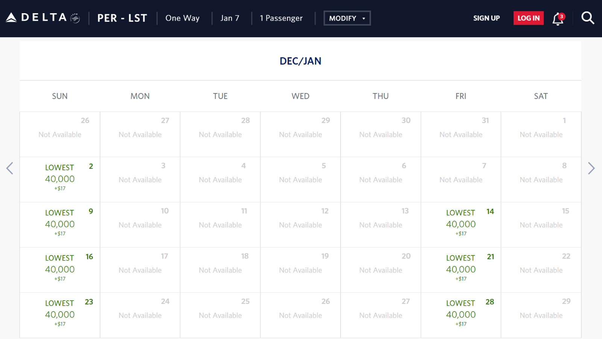
Task: Click the One Way trip type
Action: tap(182, 18)
